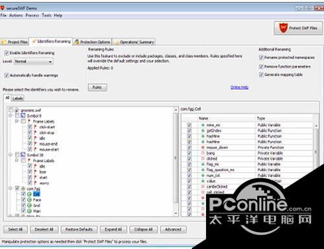Click the getIndex public function icon
324x249 pixels.
tap(203, 130)
